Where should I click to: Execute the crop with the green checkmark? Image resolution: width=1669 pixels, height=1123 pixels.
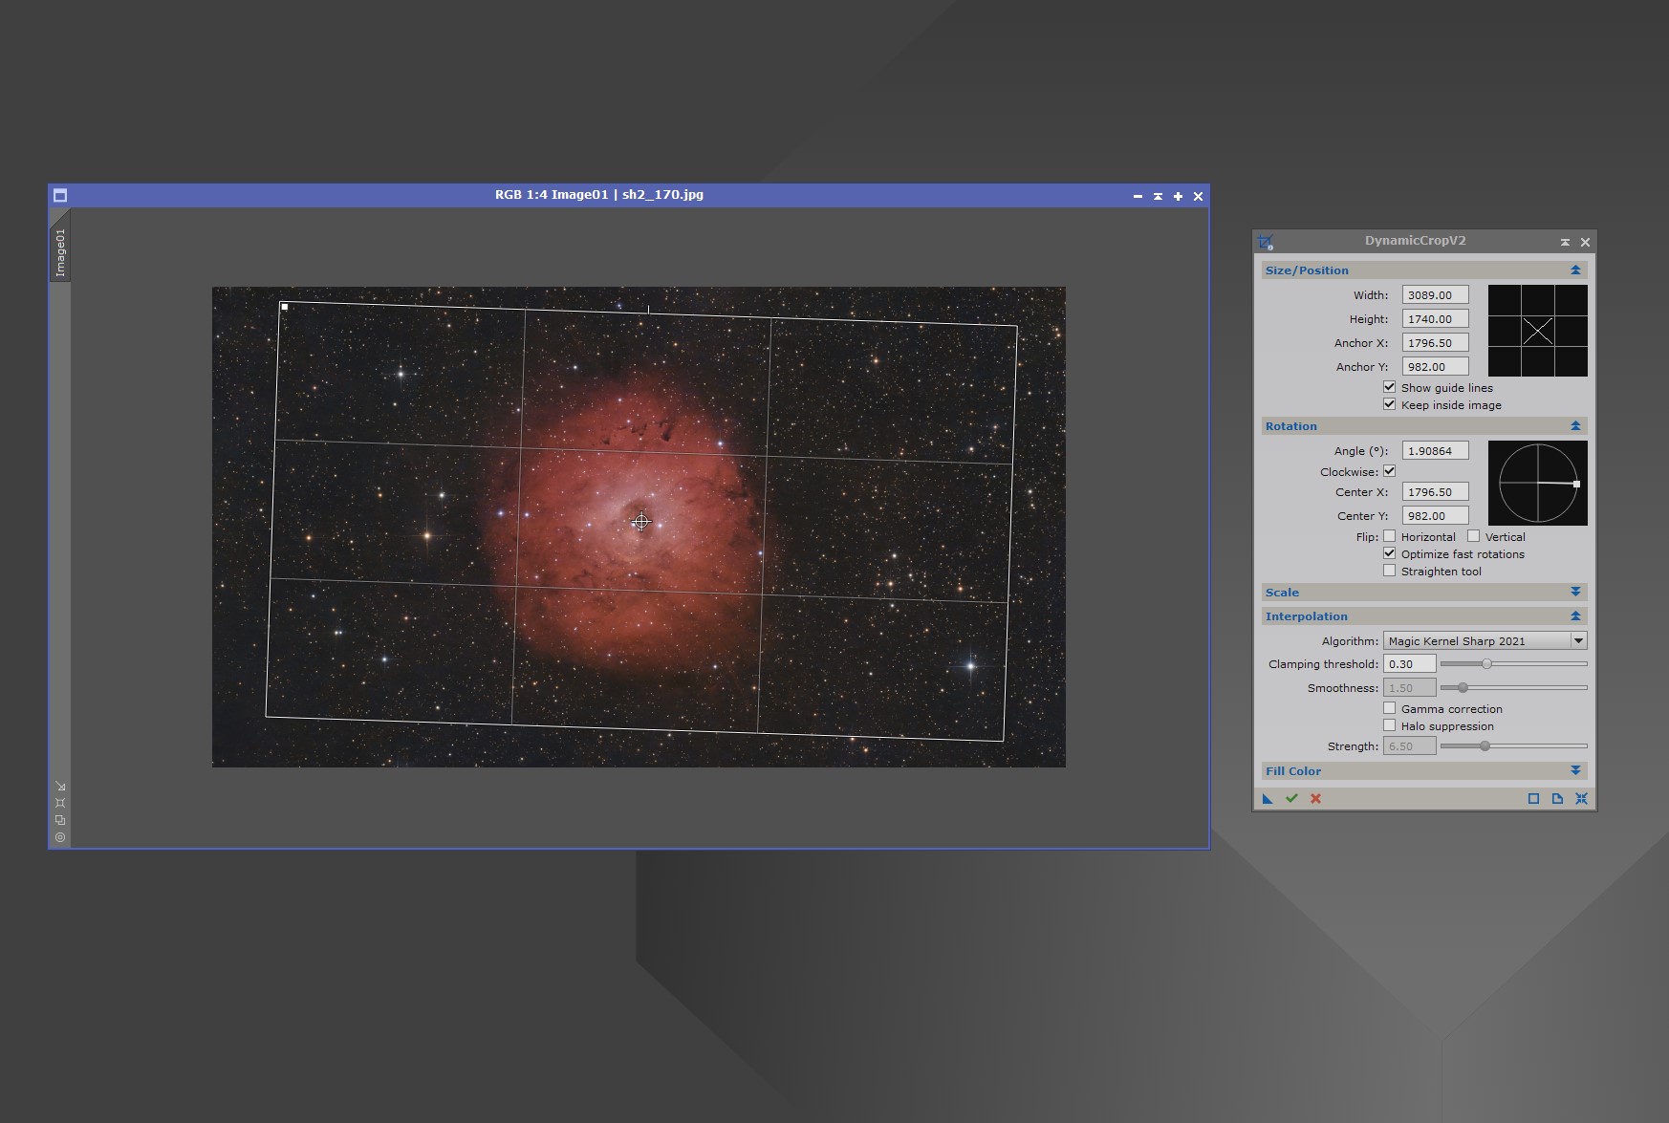pyautogui.click(x=1291, y=799)
